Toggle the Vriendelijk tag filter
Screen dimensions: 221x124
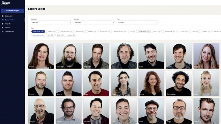[144, 31]
